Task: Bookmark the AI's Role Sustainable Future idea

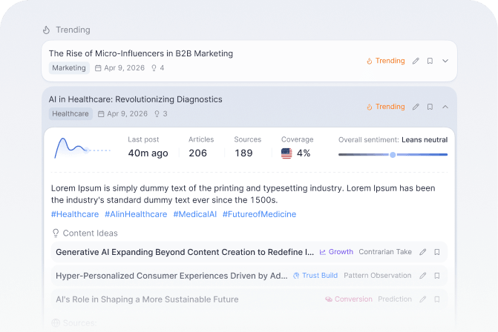Action: pos(437,299)
